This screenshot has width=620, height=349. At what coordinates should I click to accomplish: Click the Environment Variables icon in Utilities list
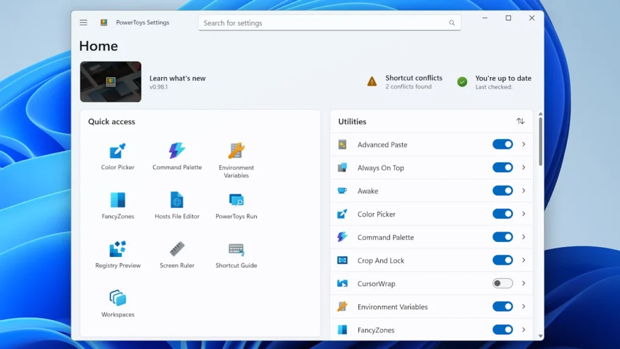tap(343, 307)
